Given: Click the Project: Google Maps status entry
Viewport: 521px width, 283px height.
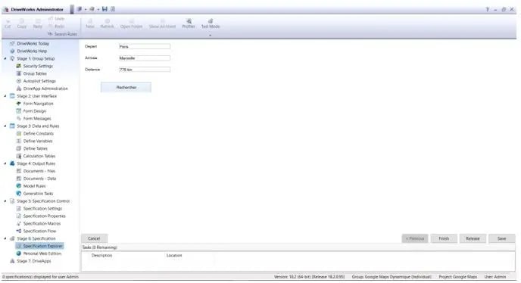Looking at the screenshot, I should [457, 277].
